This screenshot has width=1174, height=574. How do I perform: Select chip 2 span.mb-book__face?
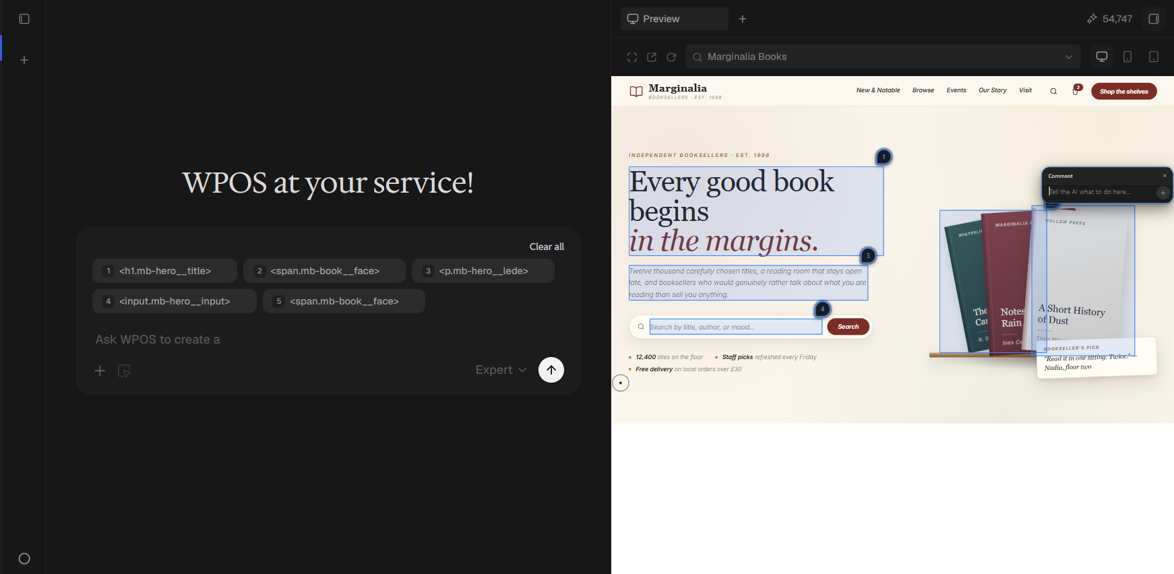pyautogui.click(x=324, y=271)
